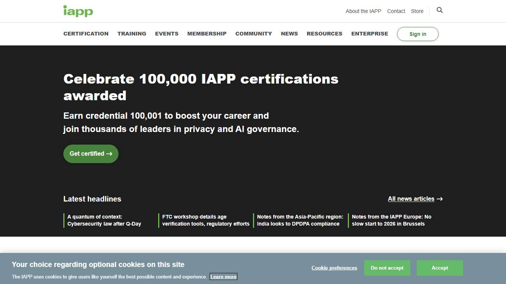Select the Community navigation item
This screenshot has height=284, width=506.
tap(253, 34)
